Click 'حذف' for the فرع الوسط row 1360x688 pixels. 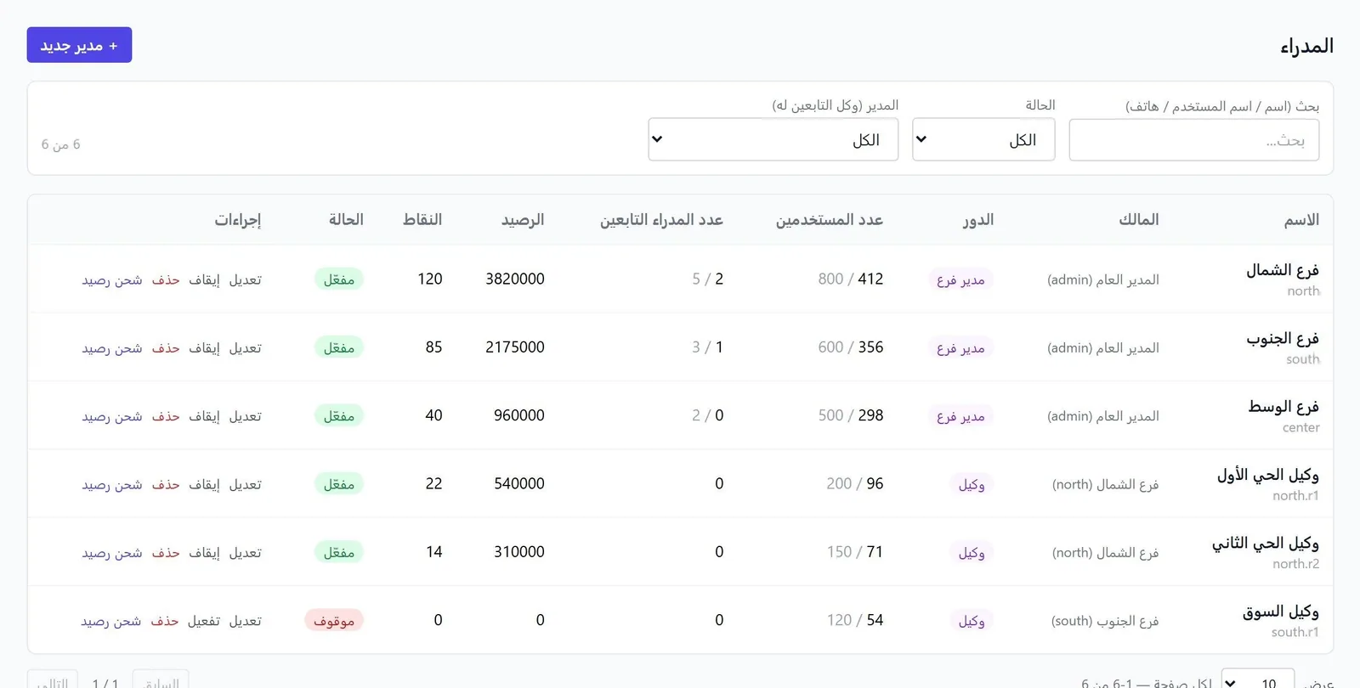coord(166,416)
